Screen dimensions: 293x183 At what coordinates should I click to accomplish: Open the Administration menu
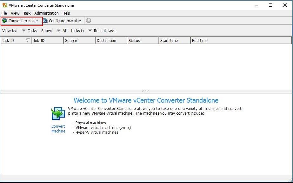[46, 13]
